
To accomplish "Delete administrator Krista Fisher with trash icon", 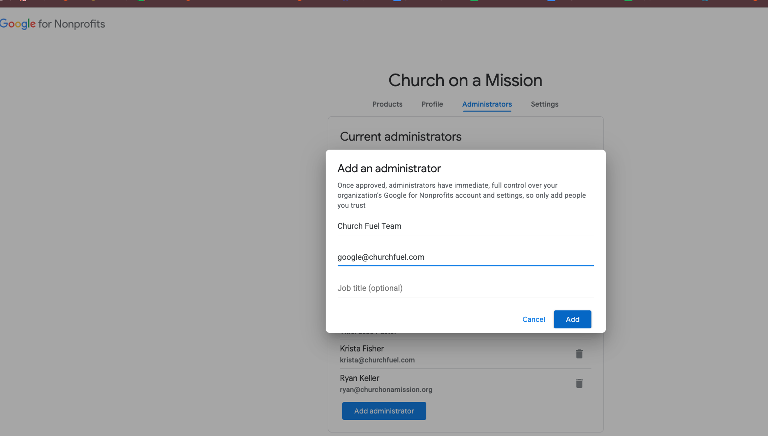I will [x=579, y=354].
